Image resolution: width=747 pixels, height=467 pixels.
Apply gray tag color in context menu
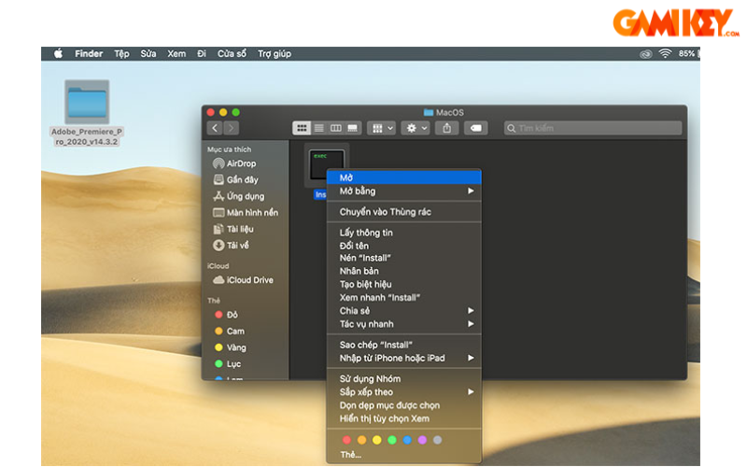[437, 440]
